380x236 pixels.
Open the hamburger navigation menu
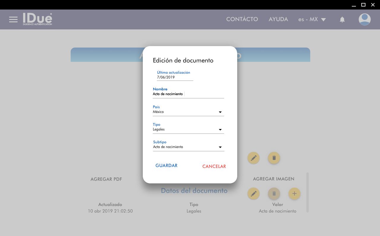[13, 20]
